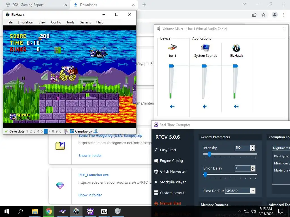Screen dimensions: 290x217
Task: Open Sonic The Hedgehog zip download link
Action: coord(110,135)
